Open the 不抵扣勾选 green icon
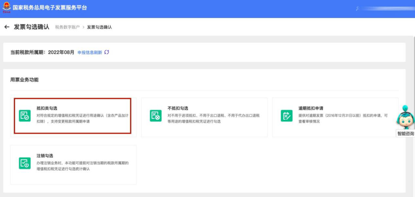 (x=156, y=116)
